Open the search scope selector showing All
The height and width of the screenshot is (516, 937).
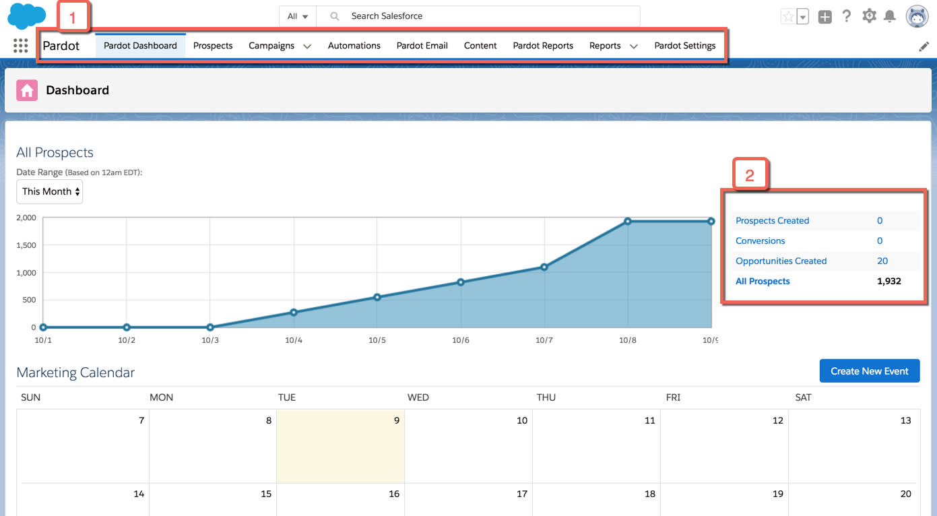click(296, 15)
